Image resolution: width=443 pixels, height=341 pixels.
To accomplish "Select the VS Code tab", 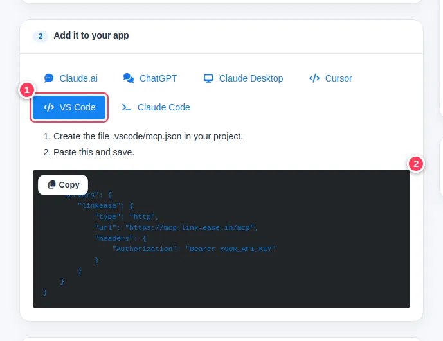I will [69, 107].
